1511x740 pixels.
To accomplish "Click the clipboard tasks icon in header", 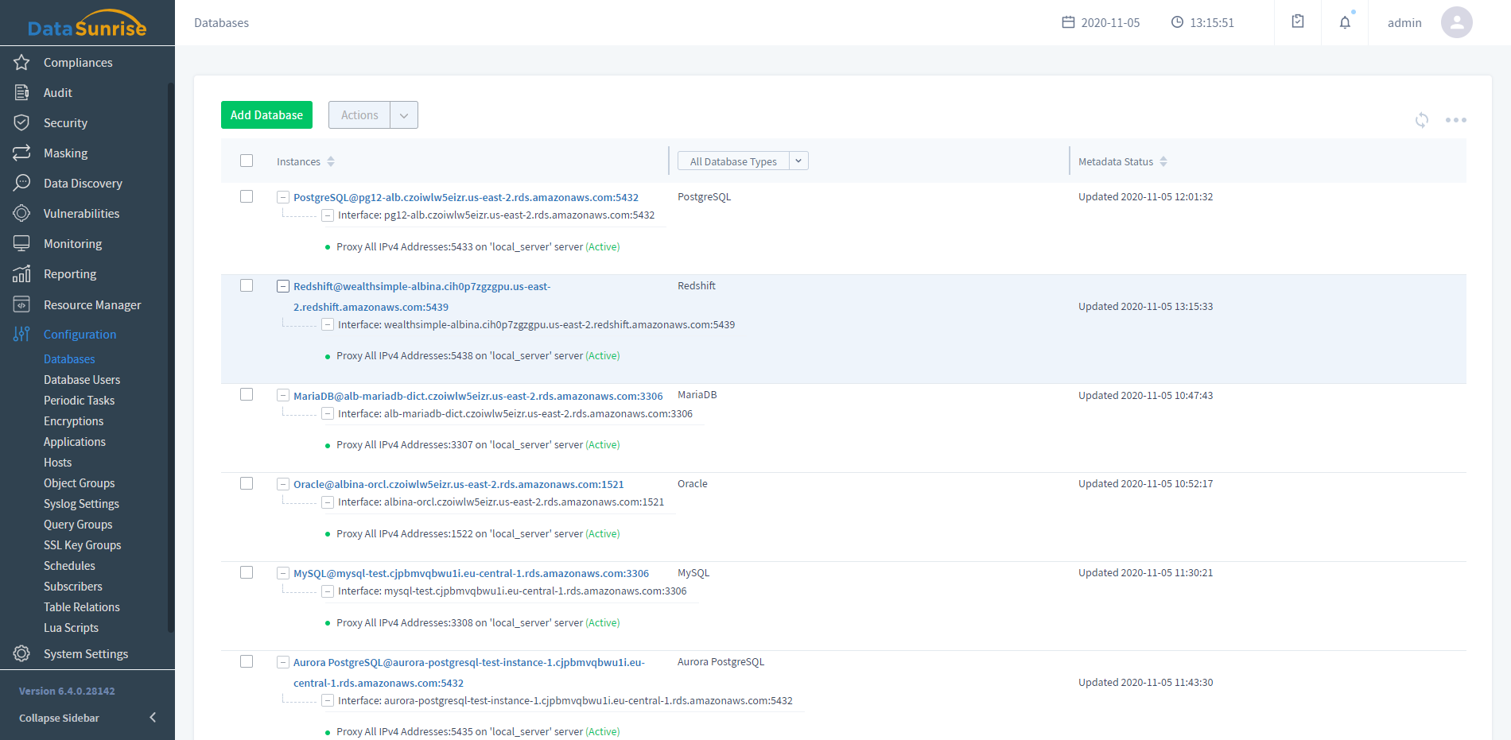I will (x=1297, y=22).
